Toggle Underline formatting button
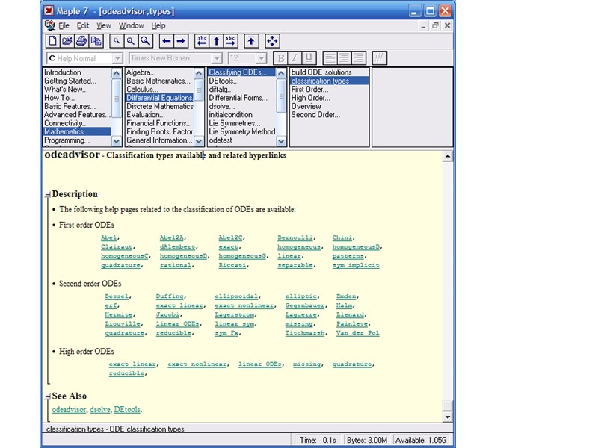Image resolution: width=598 pixels, height=448 pixels. click(309, 58)
